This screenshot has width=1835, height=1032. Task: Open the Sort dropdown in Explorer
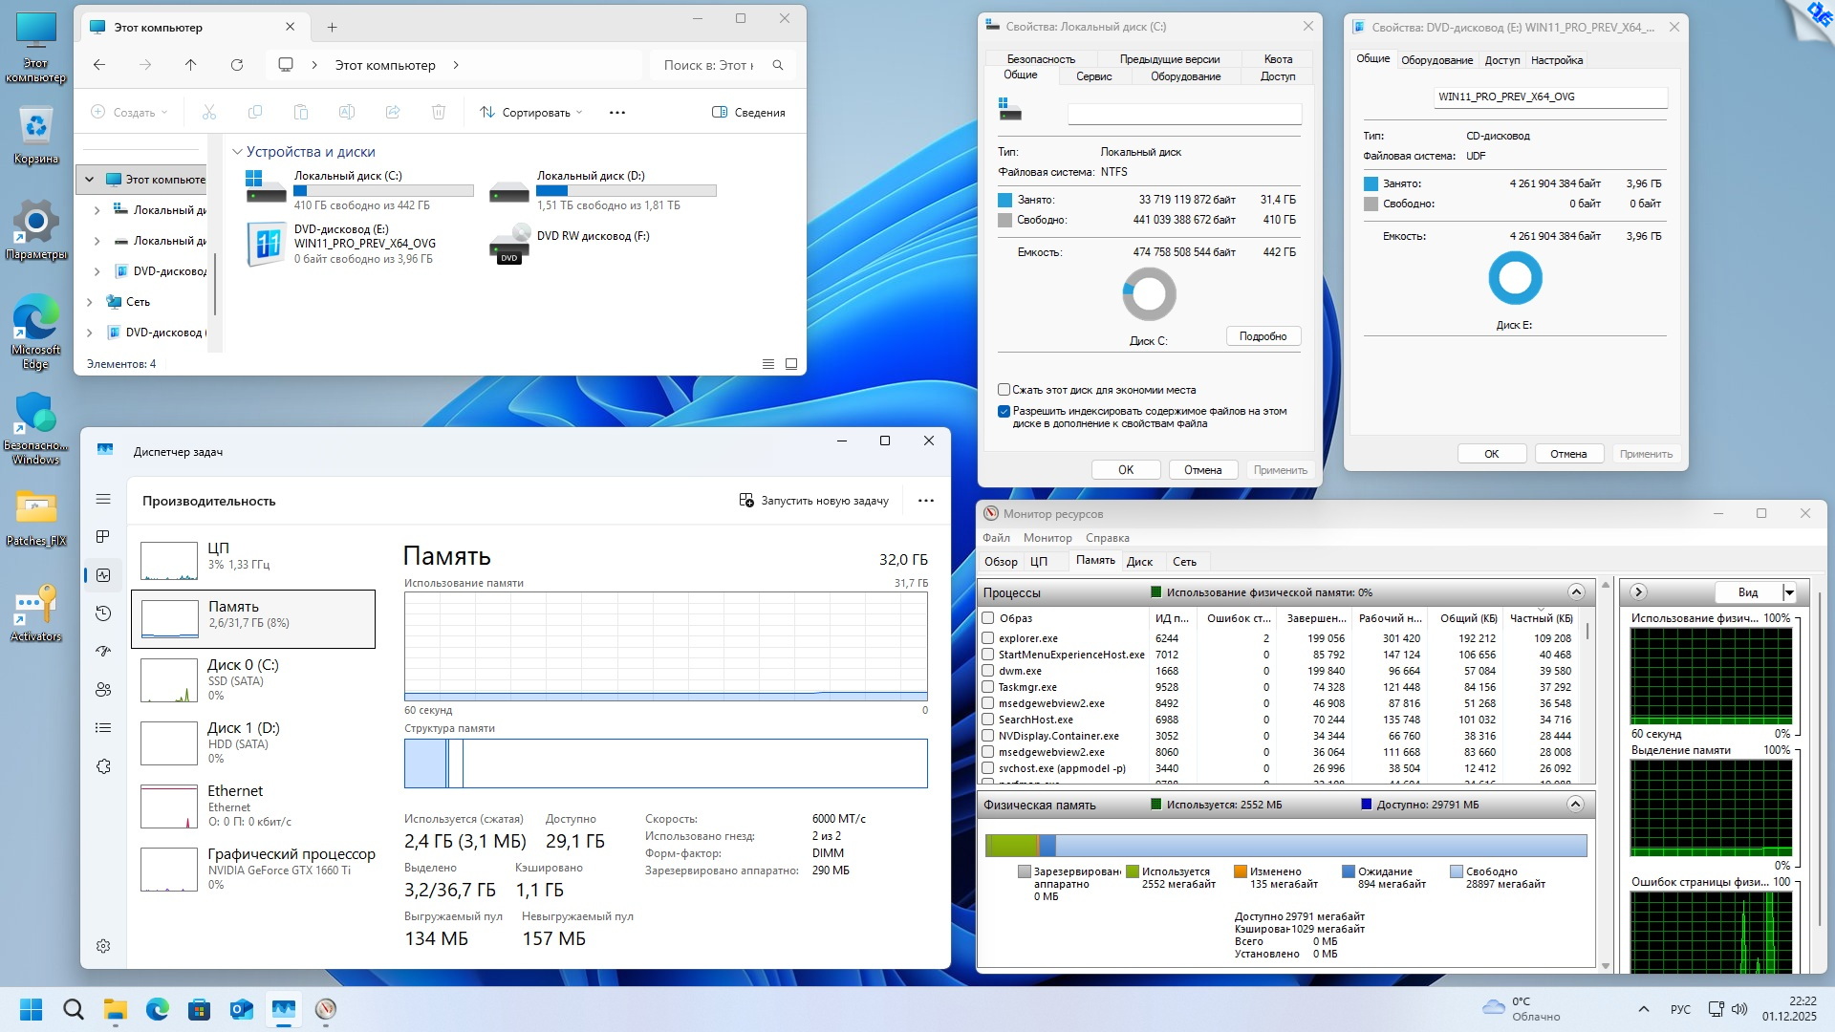(x=530, y=113)
